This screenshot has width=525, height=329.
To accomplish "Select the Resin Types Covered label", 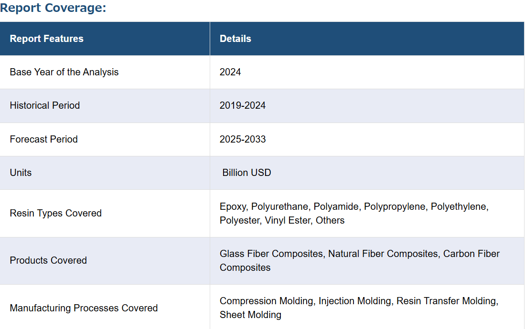I will pos(55,213).
